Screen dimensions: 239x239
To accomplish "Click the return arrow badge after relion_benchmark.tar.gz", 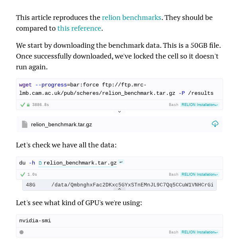I will tap(121, 162).
